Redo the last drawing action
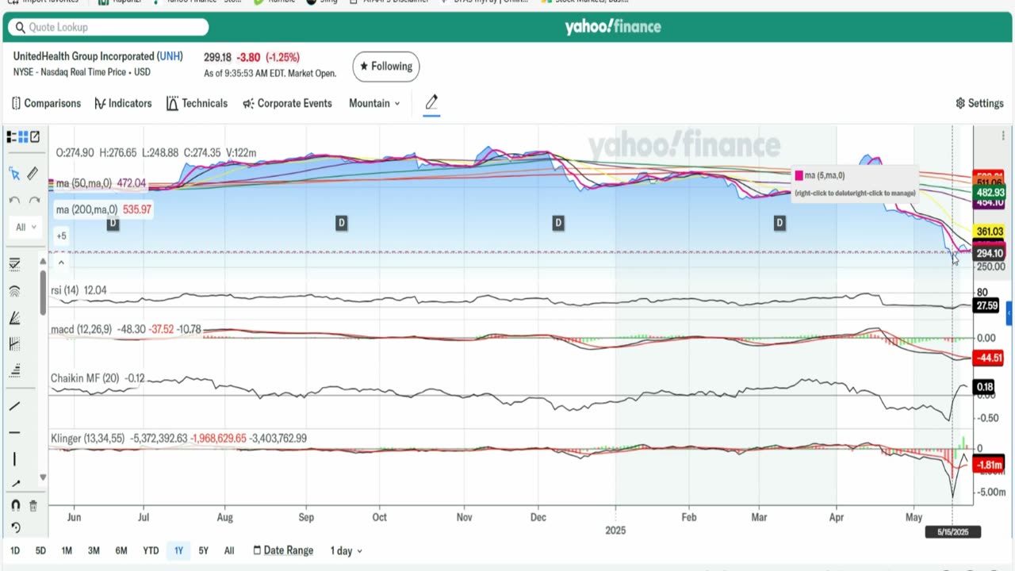Image resolution: width=1015 pixels, height=571 pixels. 33,200
